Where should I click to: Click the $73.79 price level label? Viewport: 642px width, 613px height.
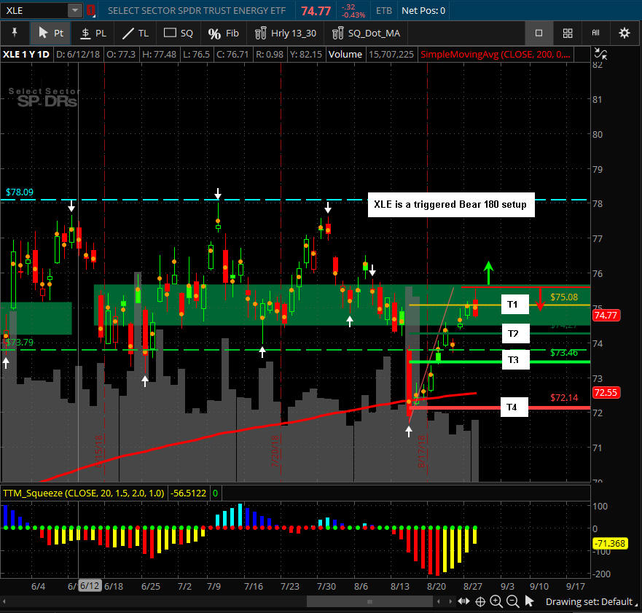click(x=19, y=343)
